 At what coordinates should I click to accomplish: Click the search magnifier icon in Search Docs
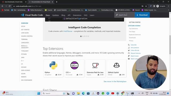click(x=117, y=15)
